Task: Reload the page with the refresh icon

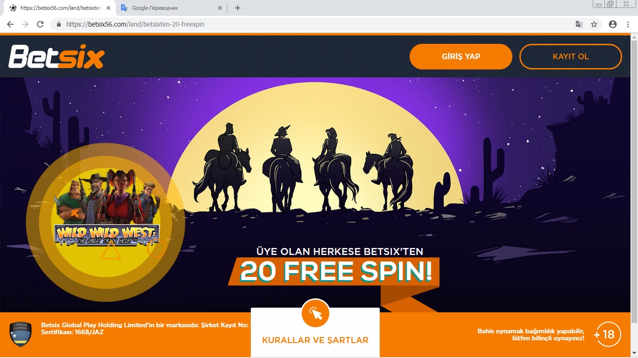Action: (40, 24)
